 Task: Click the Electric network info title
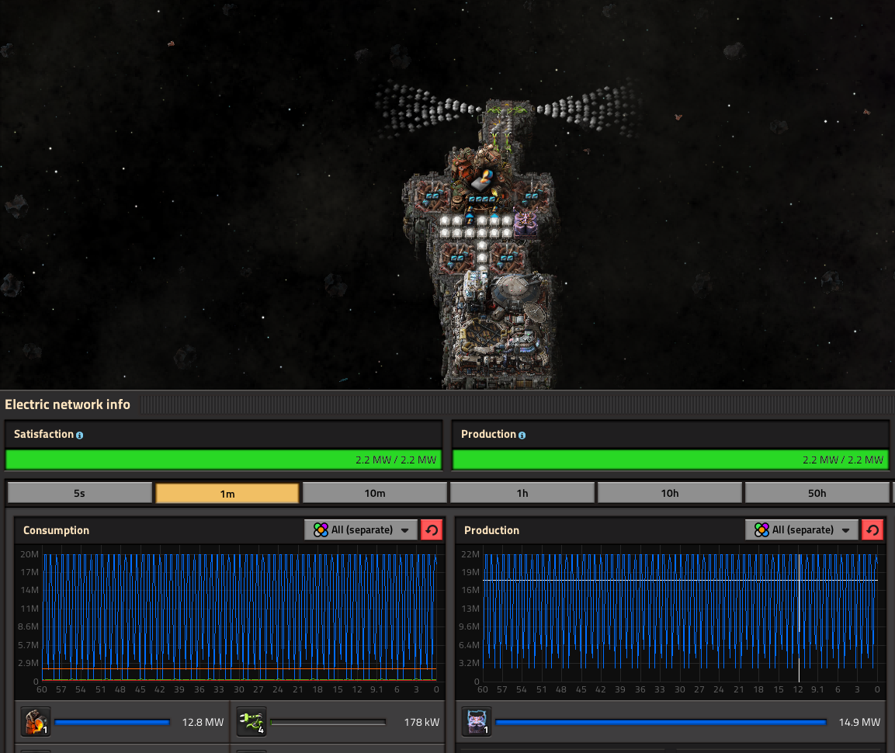[68, 404]
